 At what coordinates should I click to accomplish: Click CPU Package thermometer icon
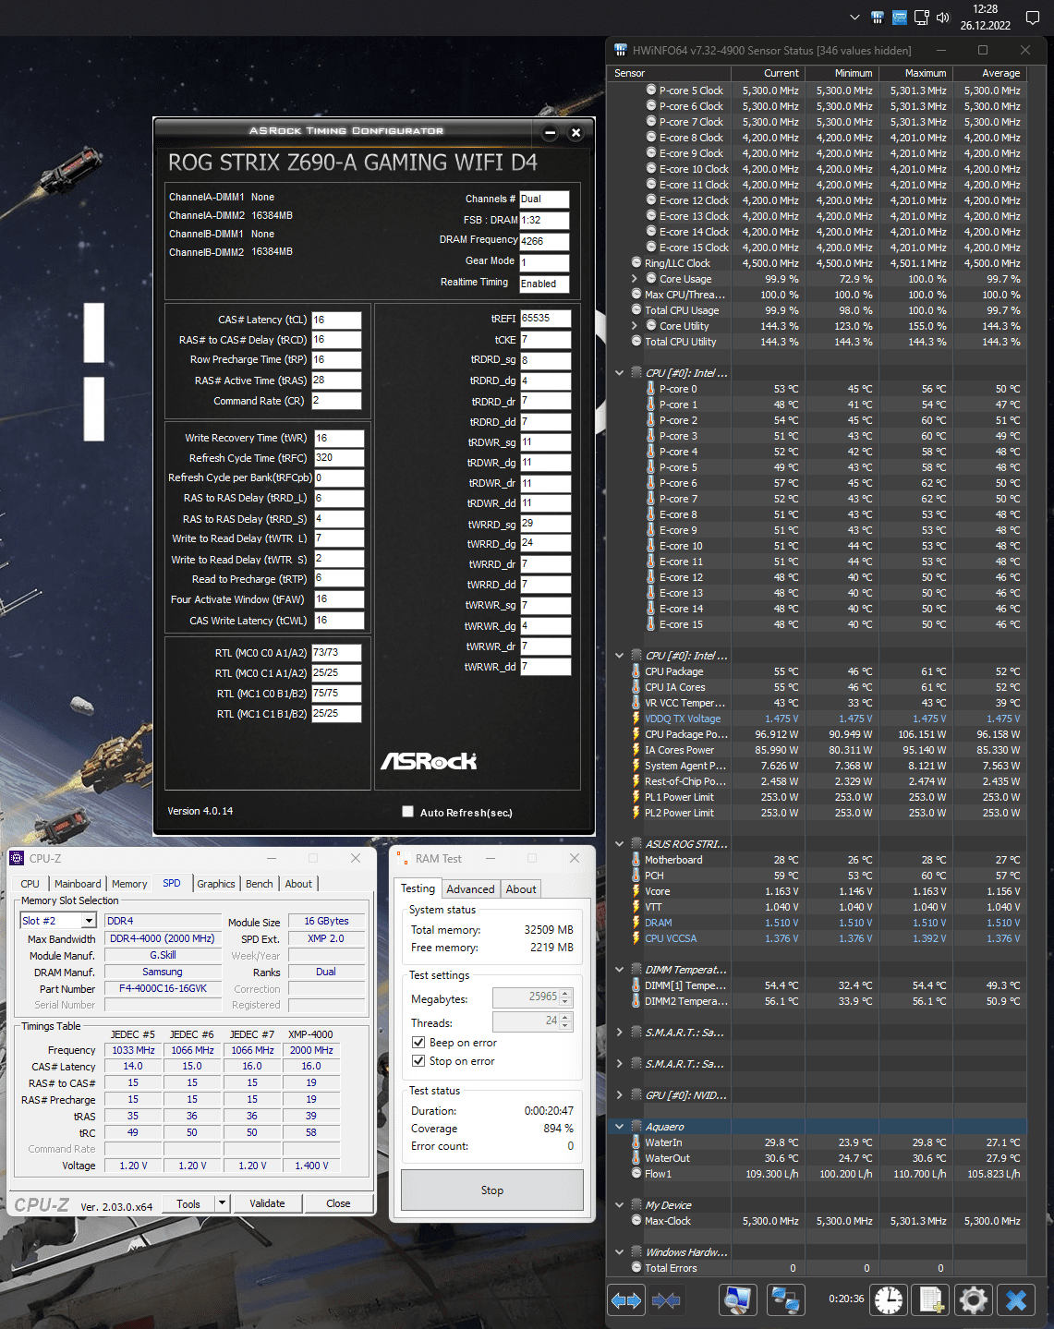coord(636,671)
